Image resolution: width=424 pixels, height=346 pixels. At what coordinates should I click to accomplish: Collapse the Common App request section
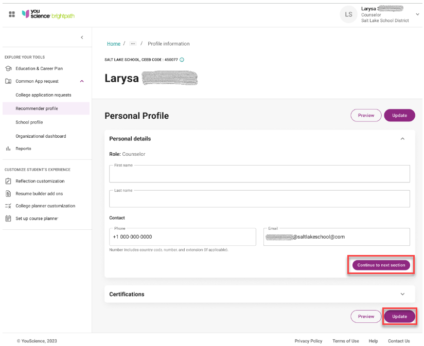pyautogui.click(x=81, y=81)
